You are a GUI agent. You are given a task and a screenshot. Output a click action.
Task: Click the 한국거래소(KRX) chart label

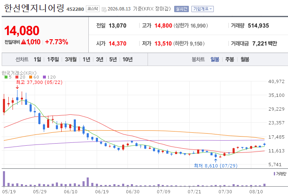(19, 73)
